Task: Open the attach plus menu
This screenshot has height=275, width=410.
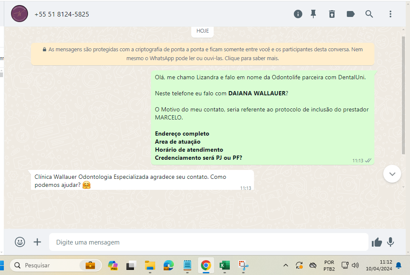Action: click(37, 242)
